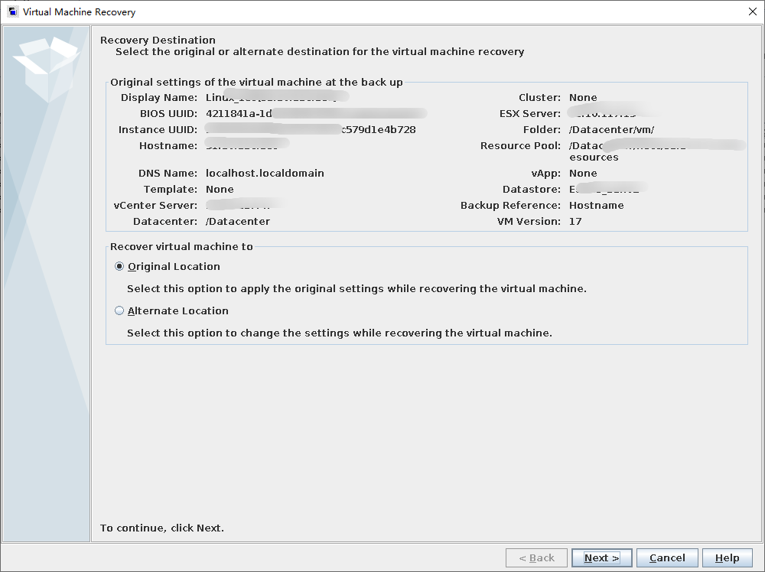The width and height of the screenshot is (765, 572).
Task: Click the greyed-out Back button
Action: coord(536,558)
